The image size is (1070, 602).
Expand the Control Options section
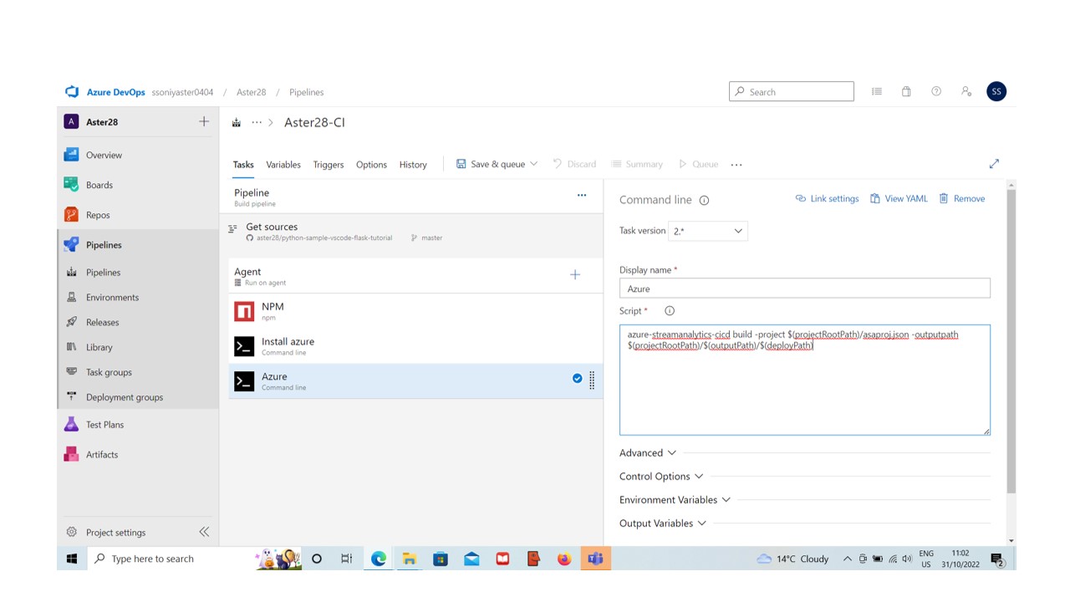click(x=660, y=477)
